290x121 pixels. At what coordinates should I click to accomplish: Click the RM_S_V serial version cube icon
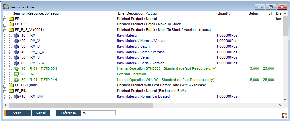tap(16, 63)
